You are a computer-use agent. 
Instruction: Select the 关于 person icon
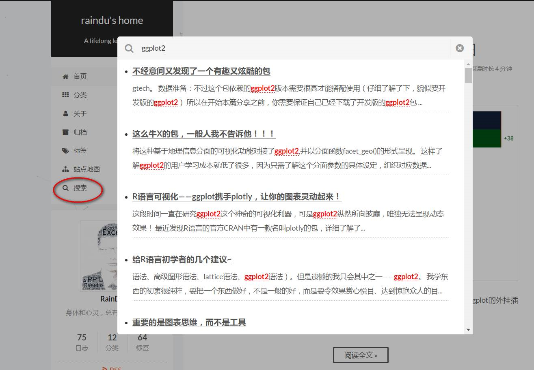(x=65, y=113)
